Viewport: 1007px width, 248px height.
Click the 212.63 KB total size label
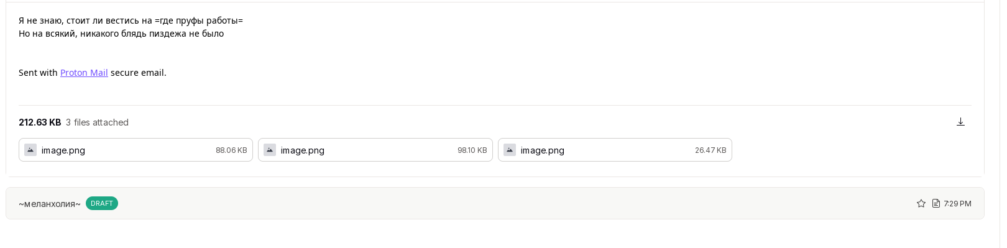[x=40, y=122]
